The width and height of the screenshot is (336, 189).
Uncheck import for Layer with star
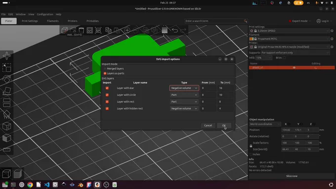click(x=107, y=88)
